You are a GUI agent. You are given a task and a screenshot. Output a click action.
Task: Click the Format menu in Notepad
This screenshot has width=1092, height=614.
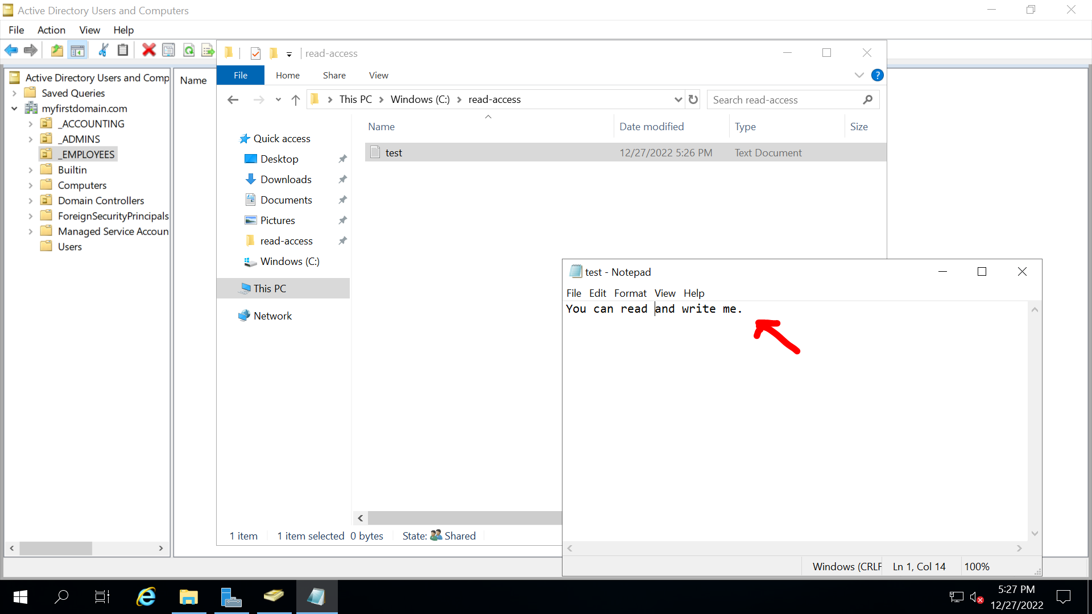(630, 293)
